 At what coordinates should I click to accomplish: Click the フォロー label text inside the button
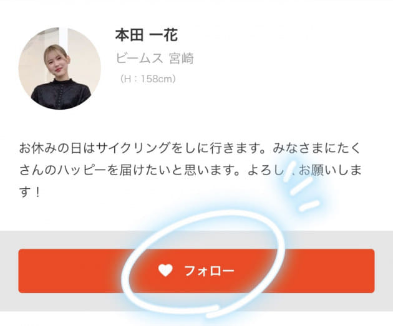[x=209, y=271]
